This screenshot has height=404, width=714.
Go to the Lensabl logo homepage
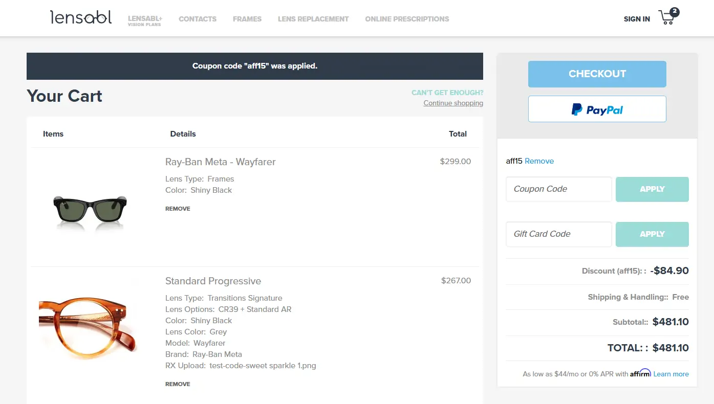(x=81, y=17)
